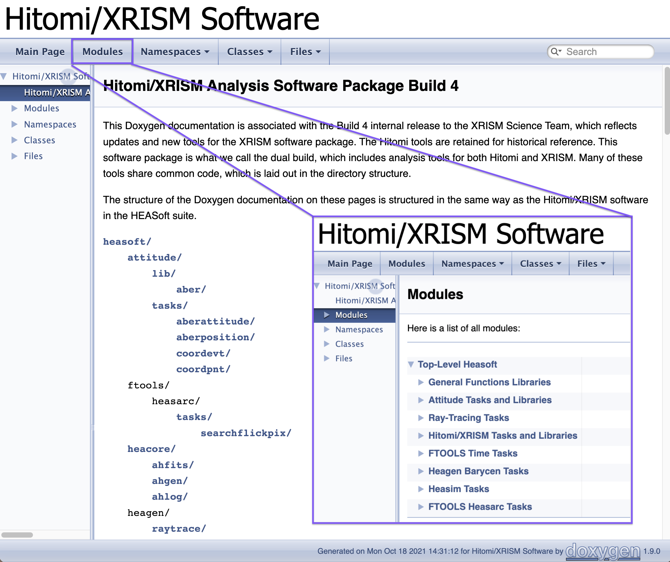This screenshot has width=670, height=562.
Task: Switch to the Modules tab
Action: tap(103, 52)
